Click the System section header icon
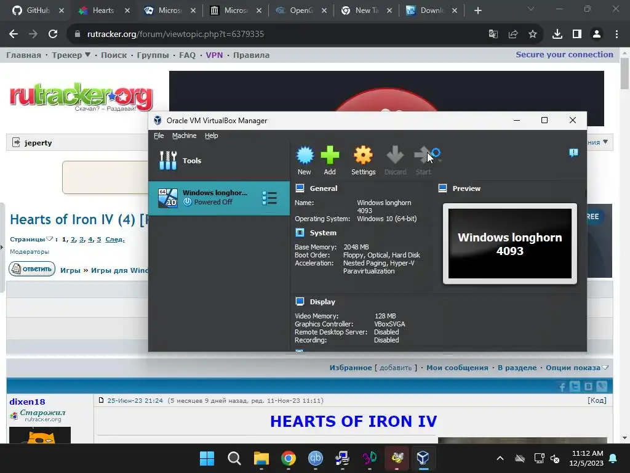 300,232
